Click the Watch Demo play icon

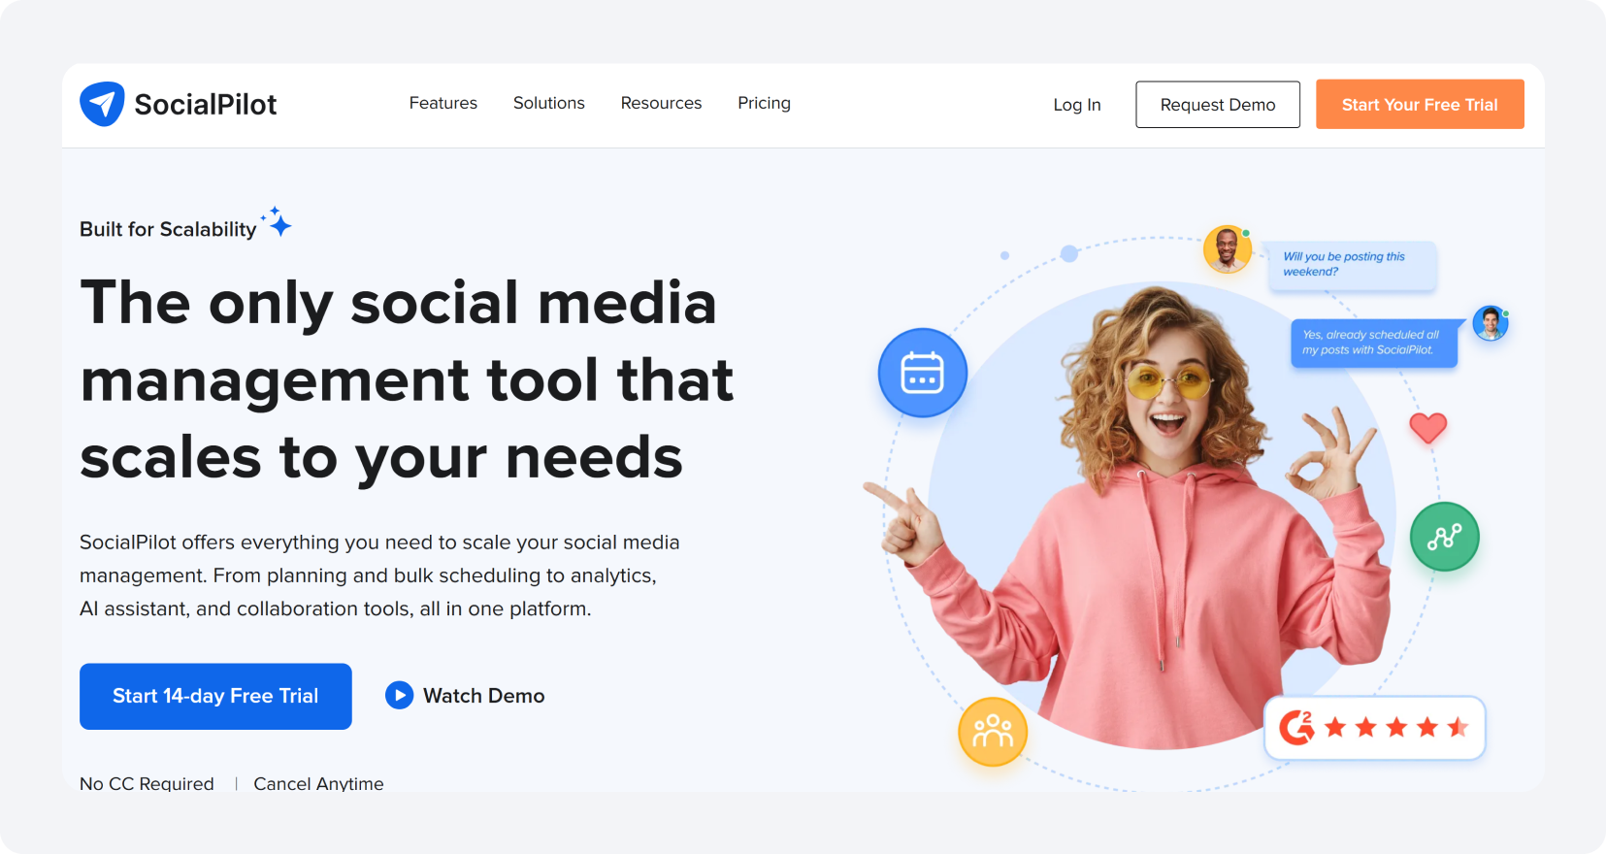pyautogui.click(x=399, y=696)
